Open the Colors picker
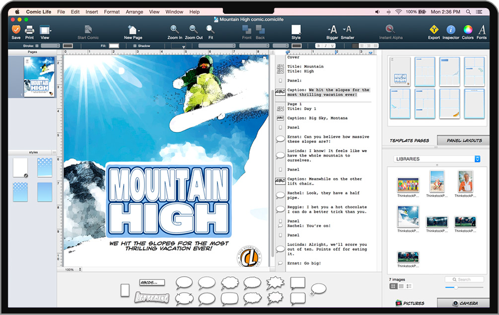This screenshot has width=499, height=315. pos(468,30)
